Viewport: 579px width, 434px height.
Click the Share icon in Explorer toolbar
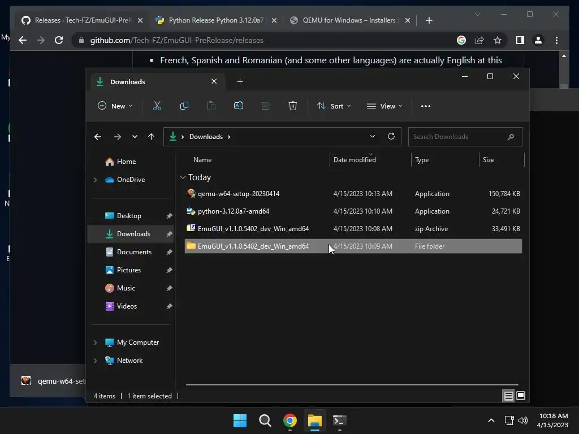(266, 106)
